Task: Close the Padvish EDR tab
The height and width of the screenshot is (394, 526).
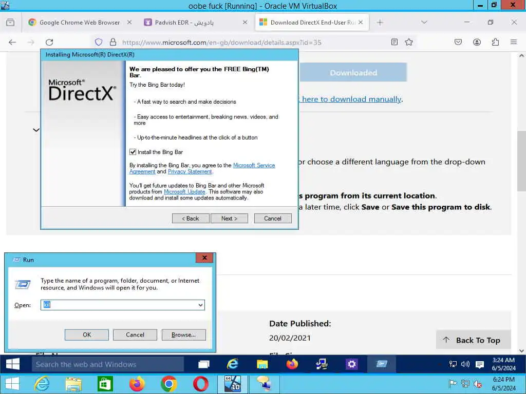Action: click(x=245, y=22)
